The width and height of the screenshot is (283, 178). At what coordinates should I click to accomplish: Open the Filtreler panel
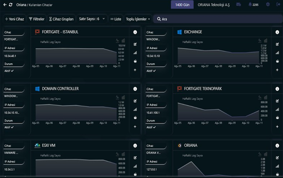pyautogui.click(x=37, y=19)
